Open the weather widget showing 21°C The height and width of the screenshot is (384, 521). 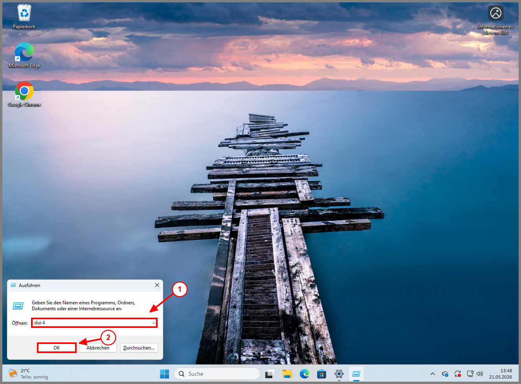[x=28, y=374]
